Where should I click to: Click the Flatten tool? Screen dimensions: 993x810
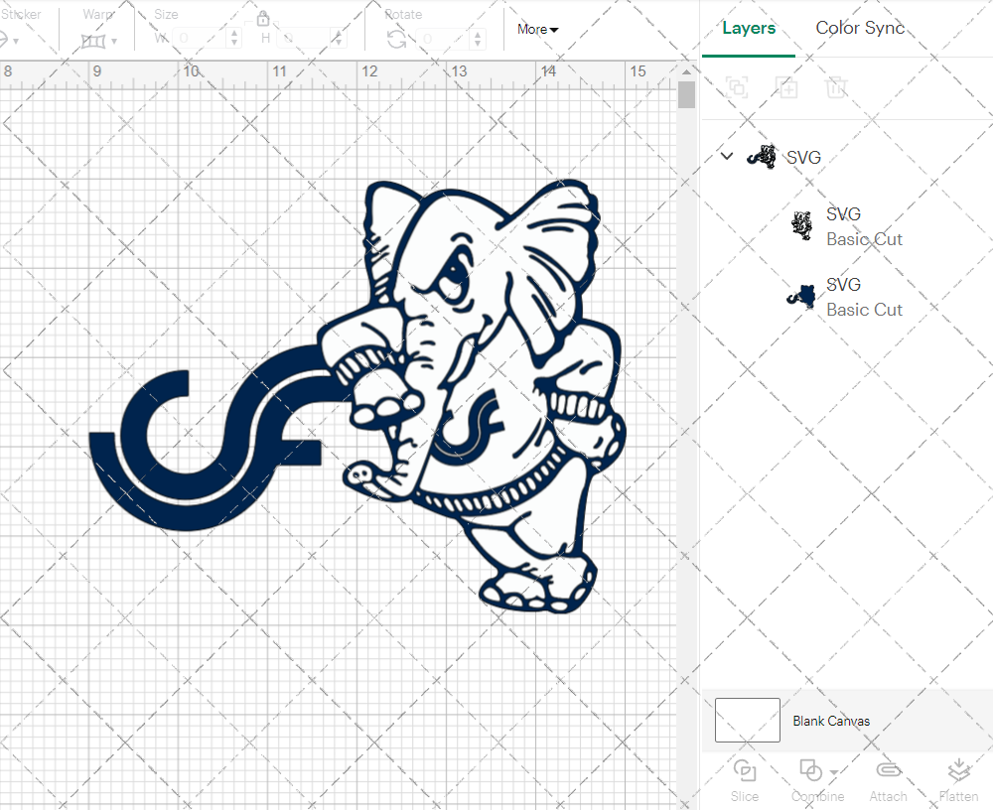957,779
